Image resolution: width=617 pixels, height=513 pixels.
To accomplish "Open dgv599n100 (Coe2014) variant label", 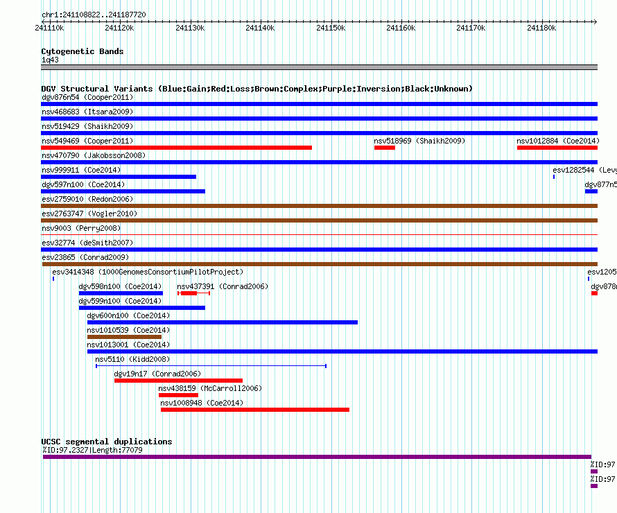I will [120, 301].
